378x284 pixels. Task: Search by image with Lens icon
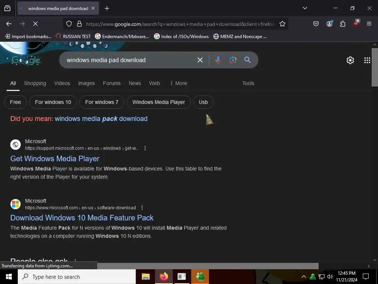pyautogui.click(x=233, y=60)
